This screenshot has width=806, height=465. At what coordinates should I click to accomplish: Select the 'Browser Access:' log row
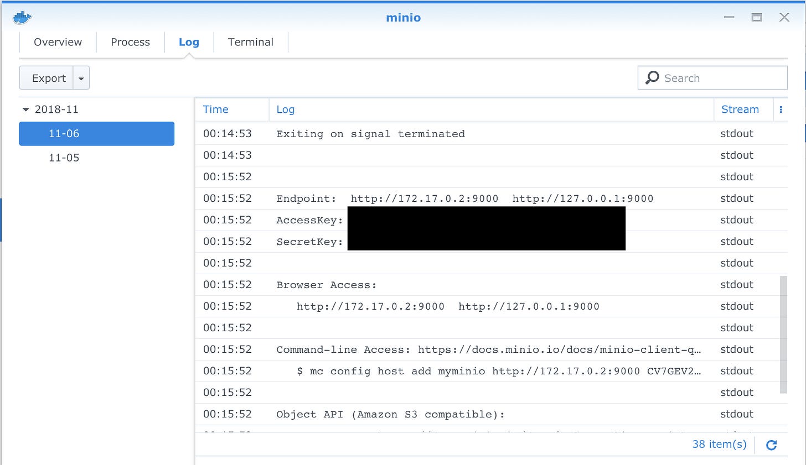pos(492,285)
